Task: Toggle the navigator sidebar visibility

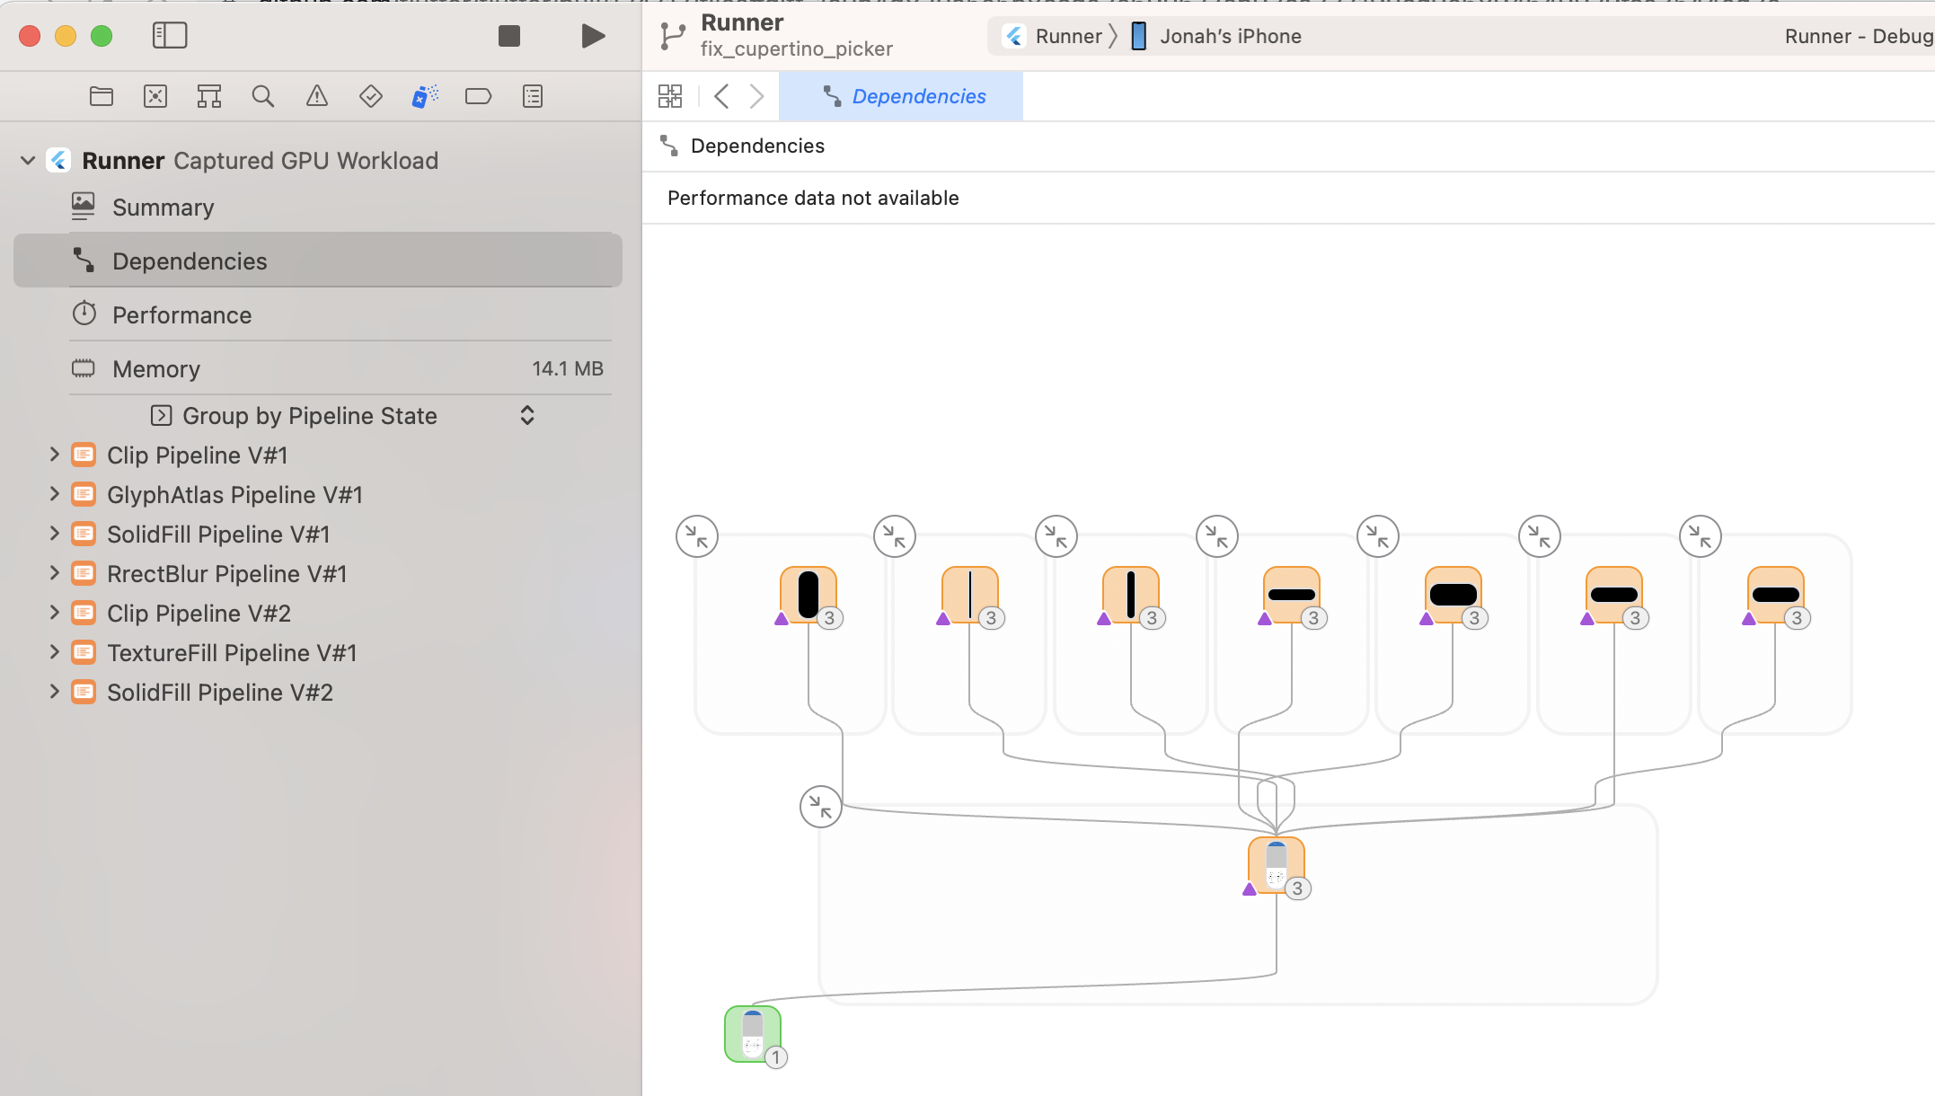Action: click(x=170, y=36)
